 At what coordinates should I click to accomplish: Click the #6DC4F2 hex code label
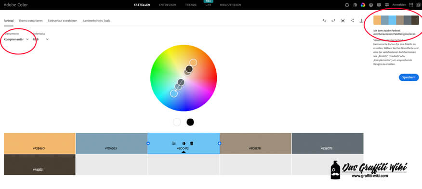point(183,149)
